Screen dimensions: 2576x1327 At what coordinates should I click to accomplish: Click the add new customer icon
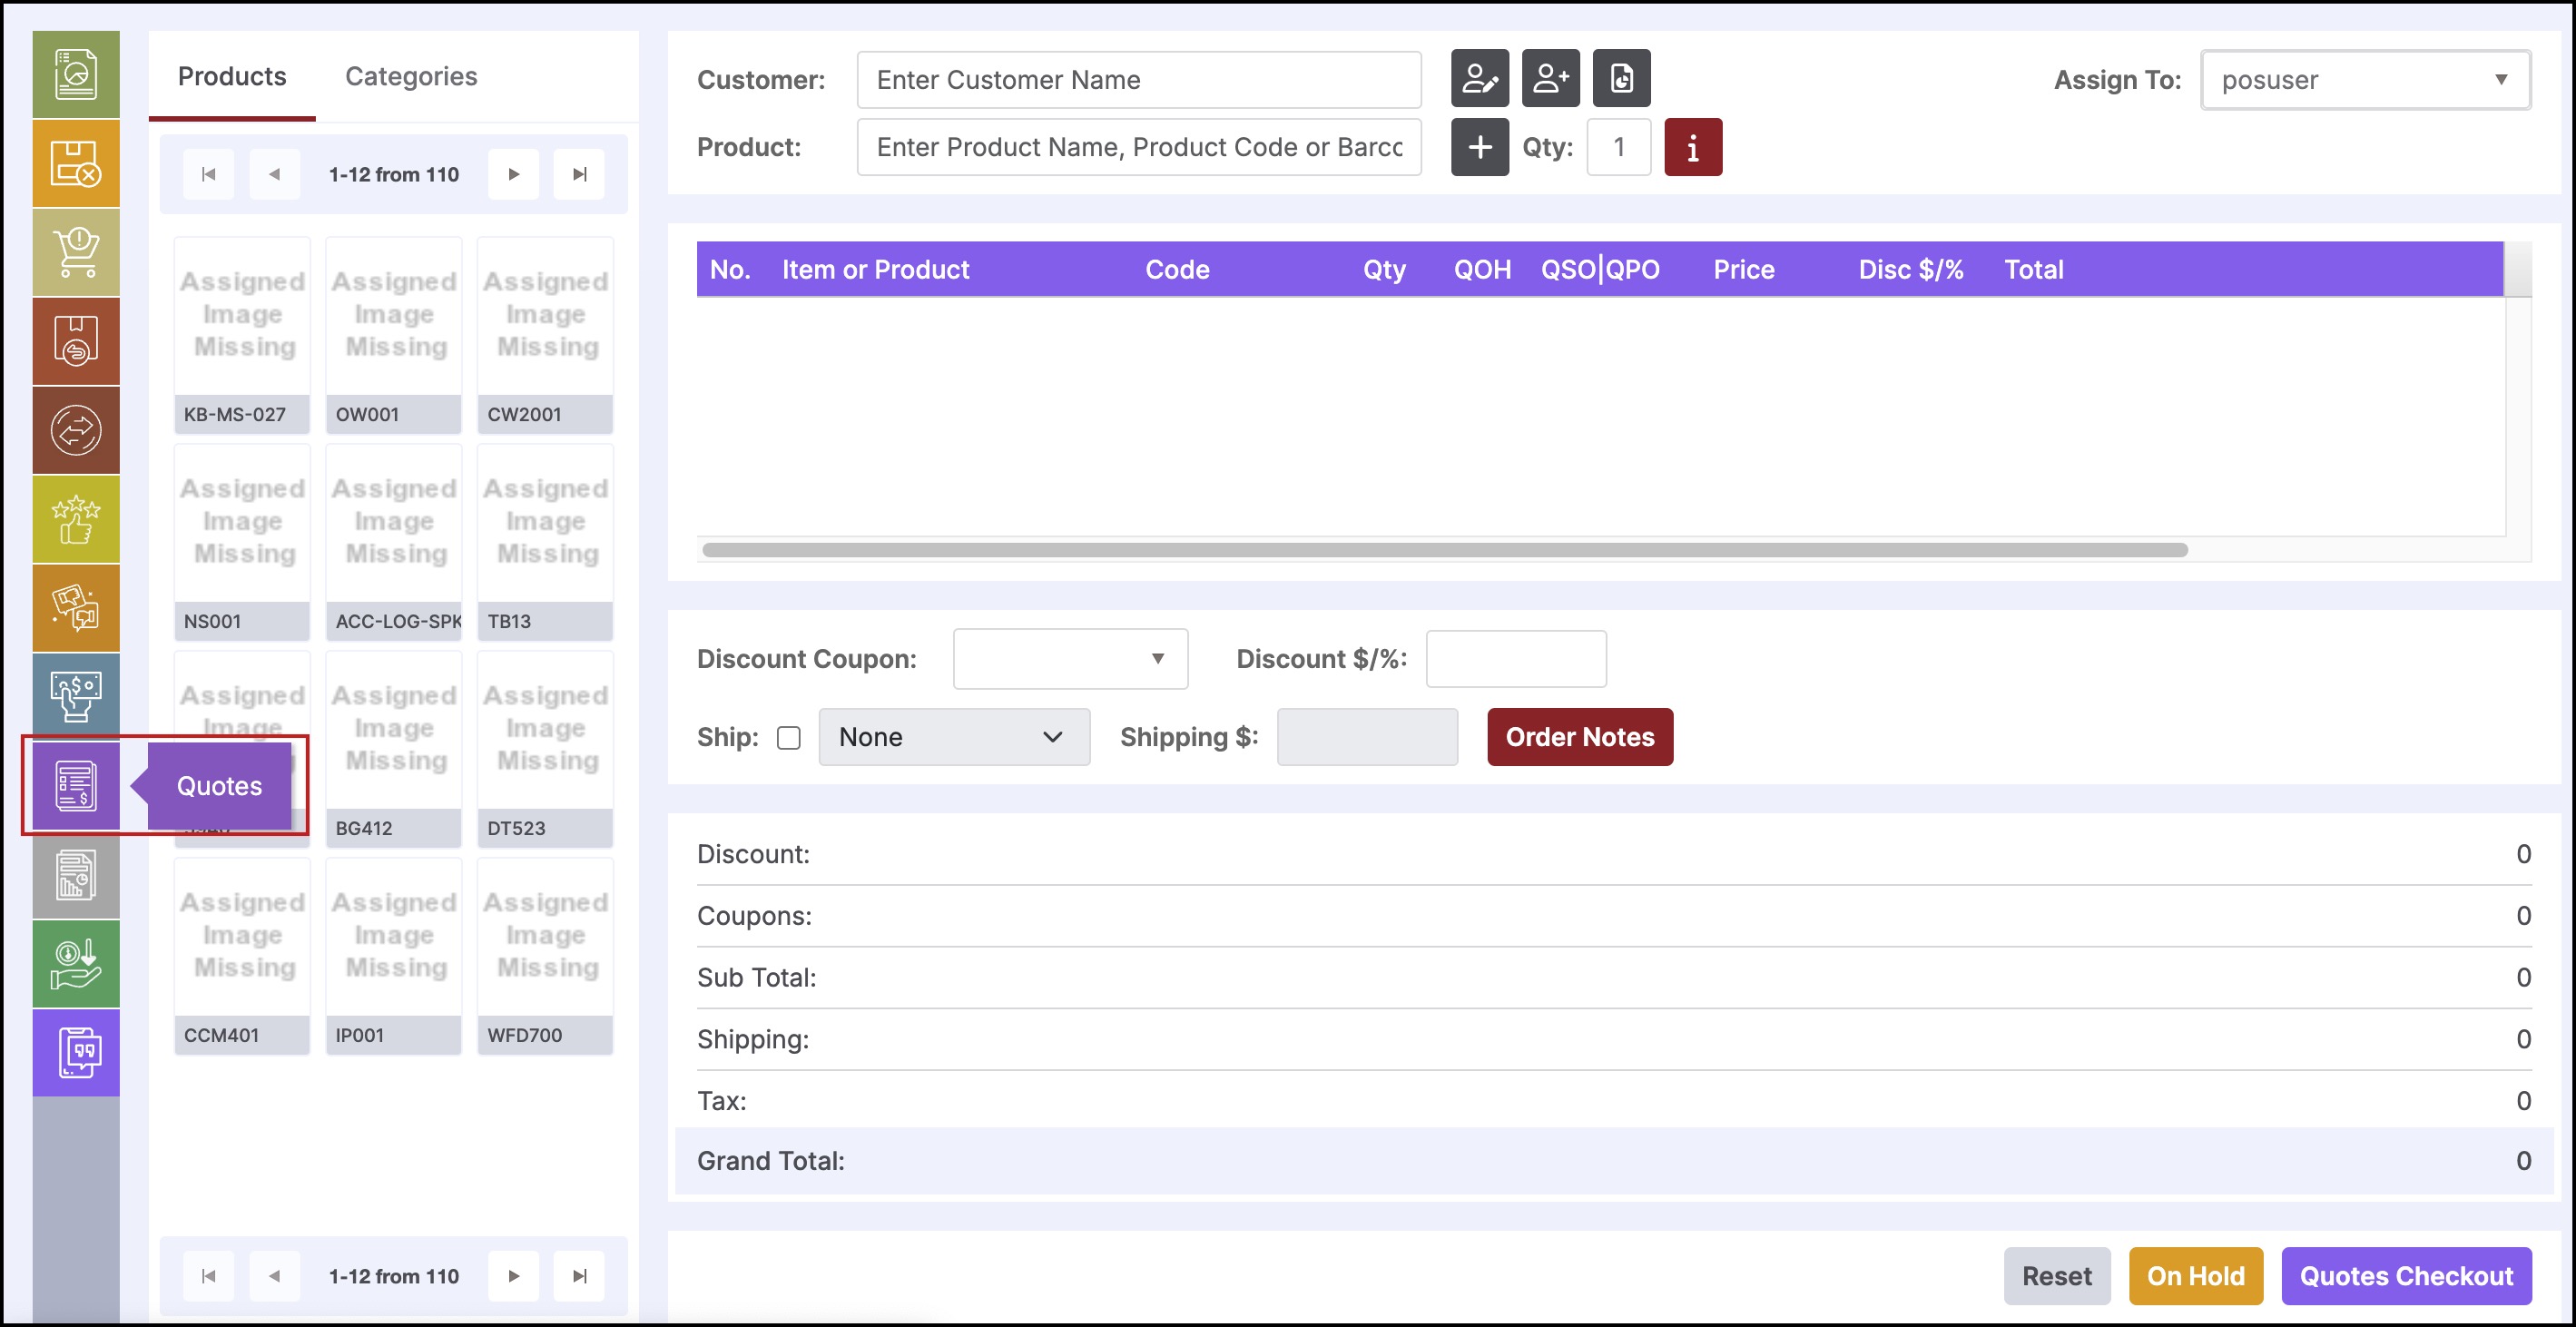click(1550, 78)
